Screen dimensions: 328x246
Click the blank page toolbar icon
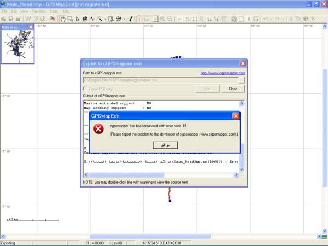[x=242, y=19]
